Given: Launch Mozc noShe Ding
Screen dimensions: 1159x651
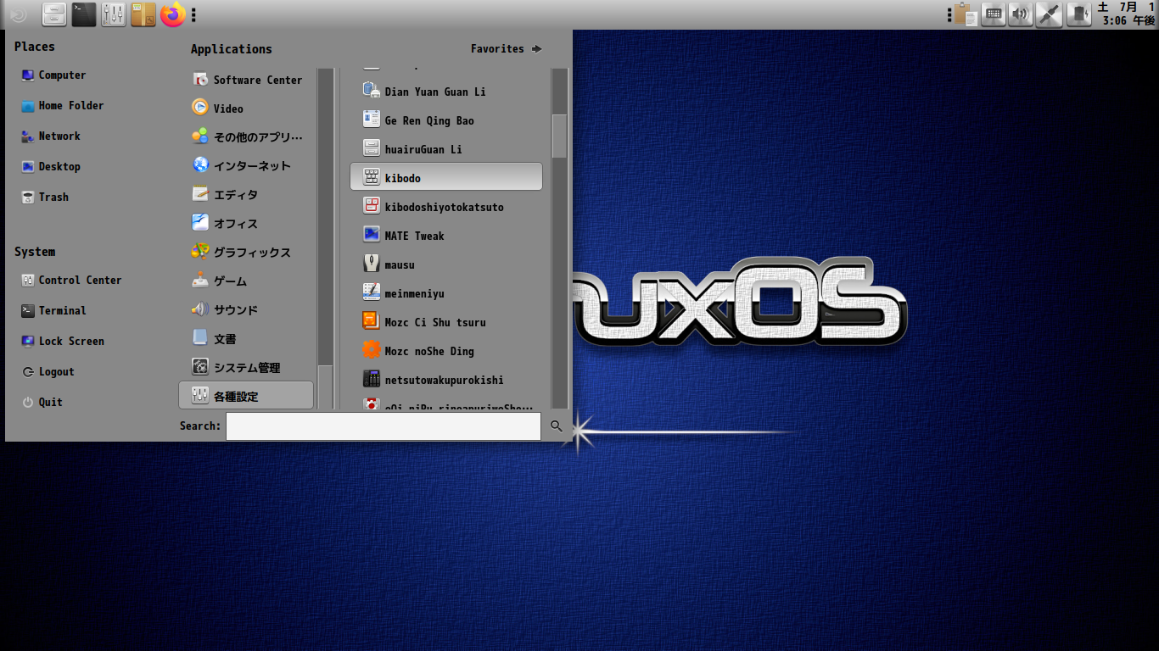Looking at the screenshot, I should [x=446, y=351].
